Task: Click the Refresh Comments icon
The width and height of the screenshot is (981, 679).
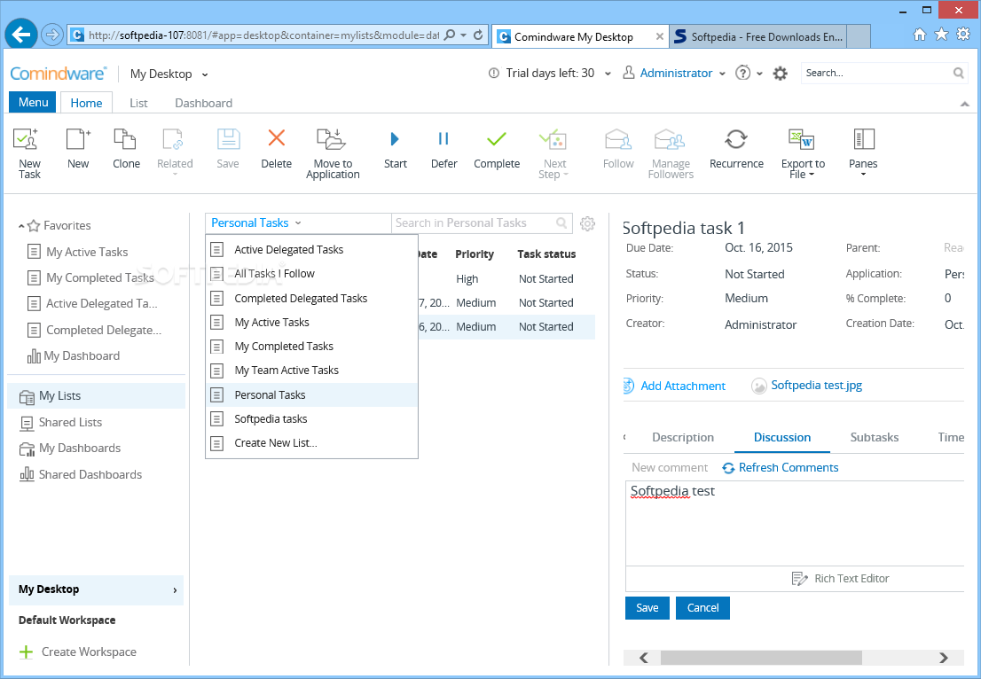Action: pos(728,468)
